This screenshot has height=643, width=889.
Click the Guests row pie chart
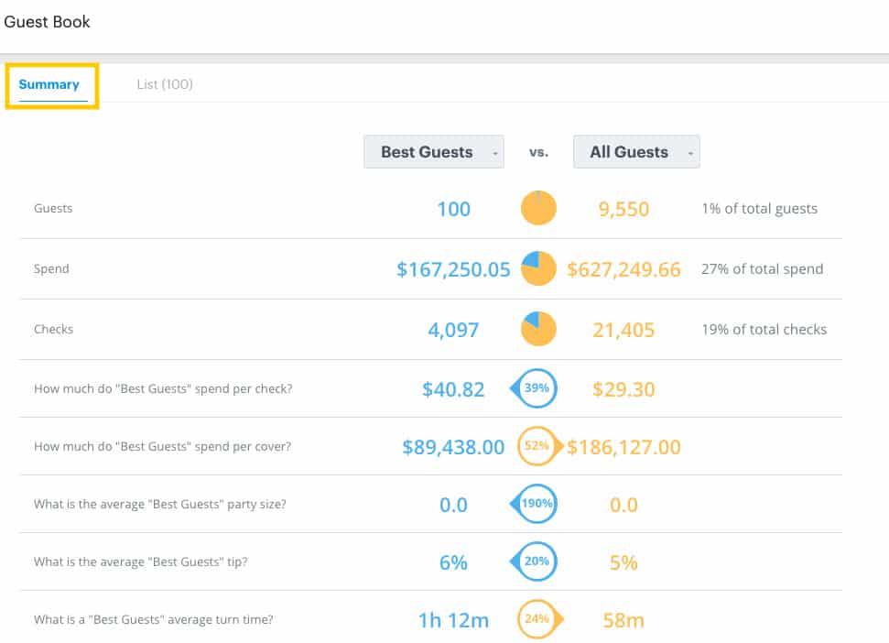(x=538, y=208)
